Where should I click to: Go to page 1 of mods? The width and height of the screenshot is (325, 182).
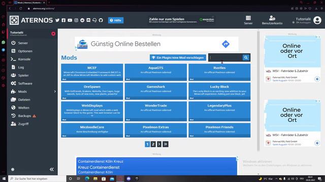(x=147, y=144)
